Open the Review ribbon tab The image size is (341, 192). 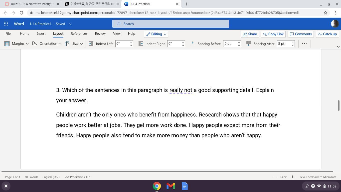[100, 34]
